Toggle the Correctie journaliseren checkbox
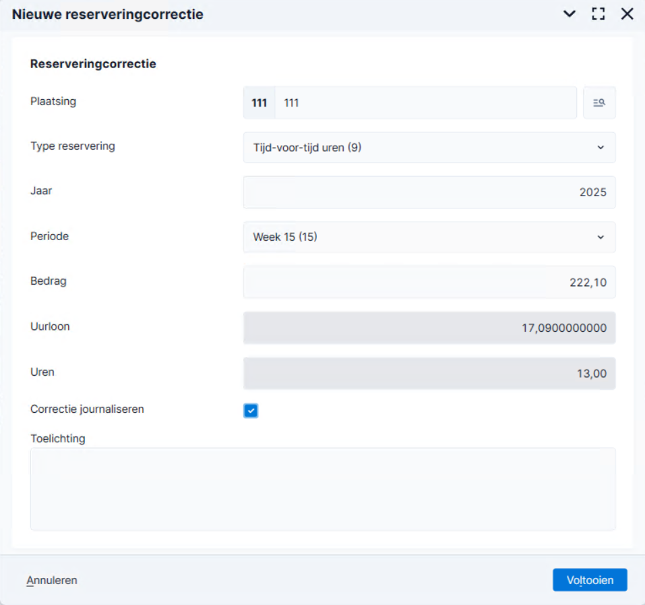 click(x=251, y=410)
